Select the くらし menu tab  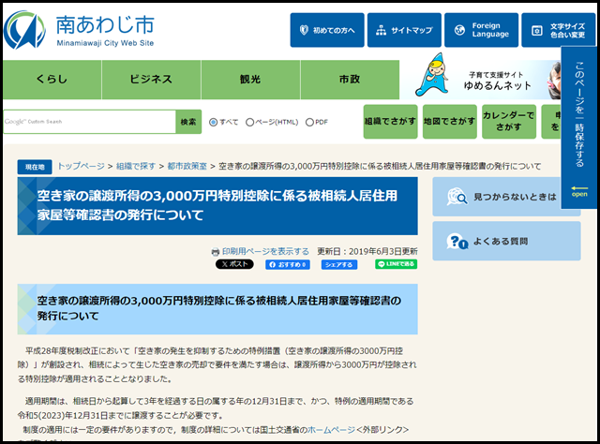click(52, 80)
